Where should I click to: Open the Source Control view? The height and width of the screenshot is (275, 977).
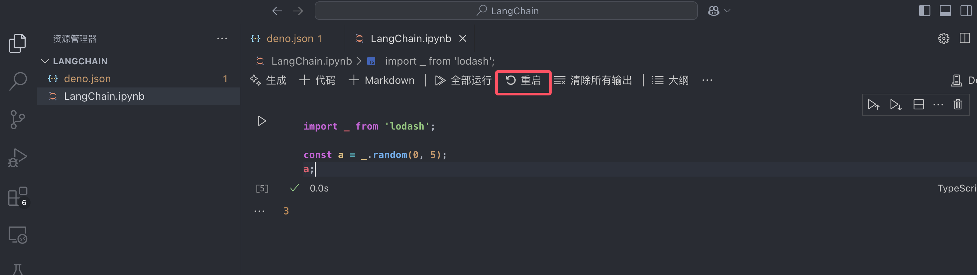pyautogui.click(x=17, y=120)
